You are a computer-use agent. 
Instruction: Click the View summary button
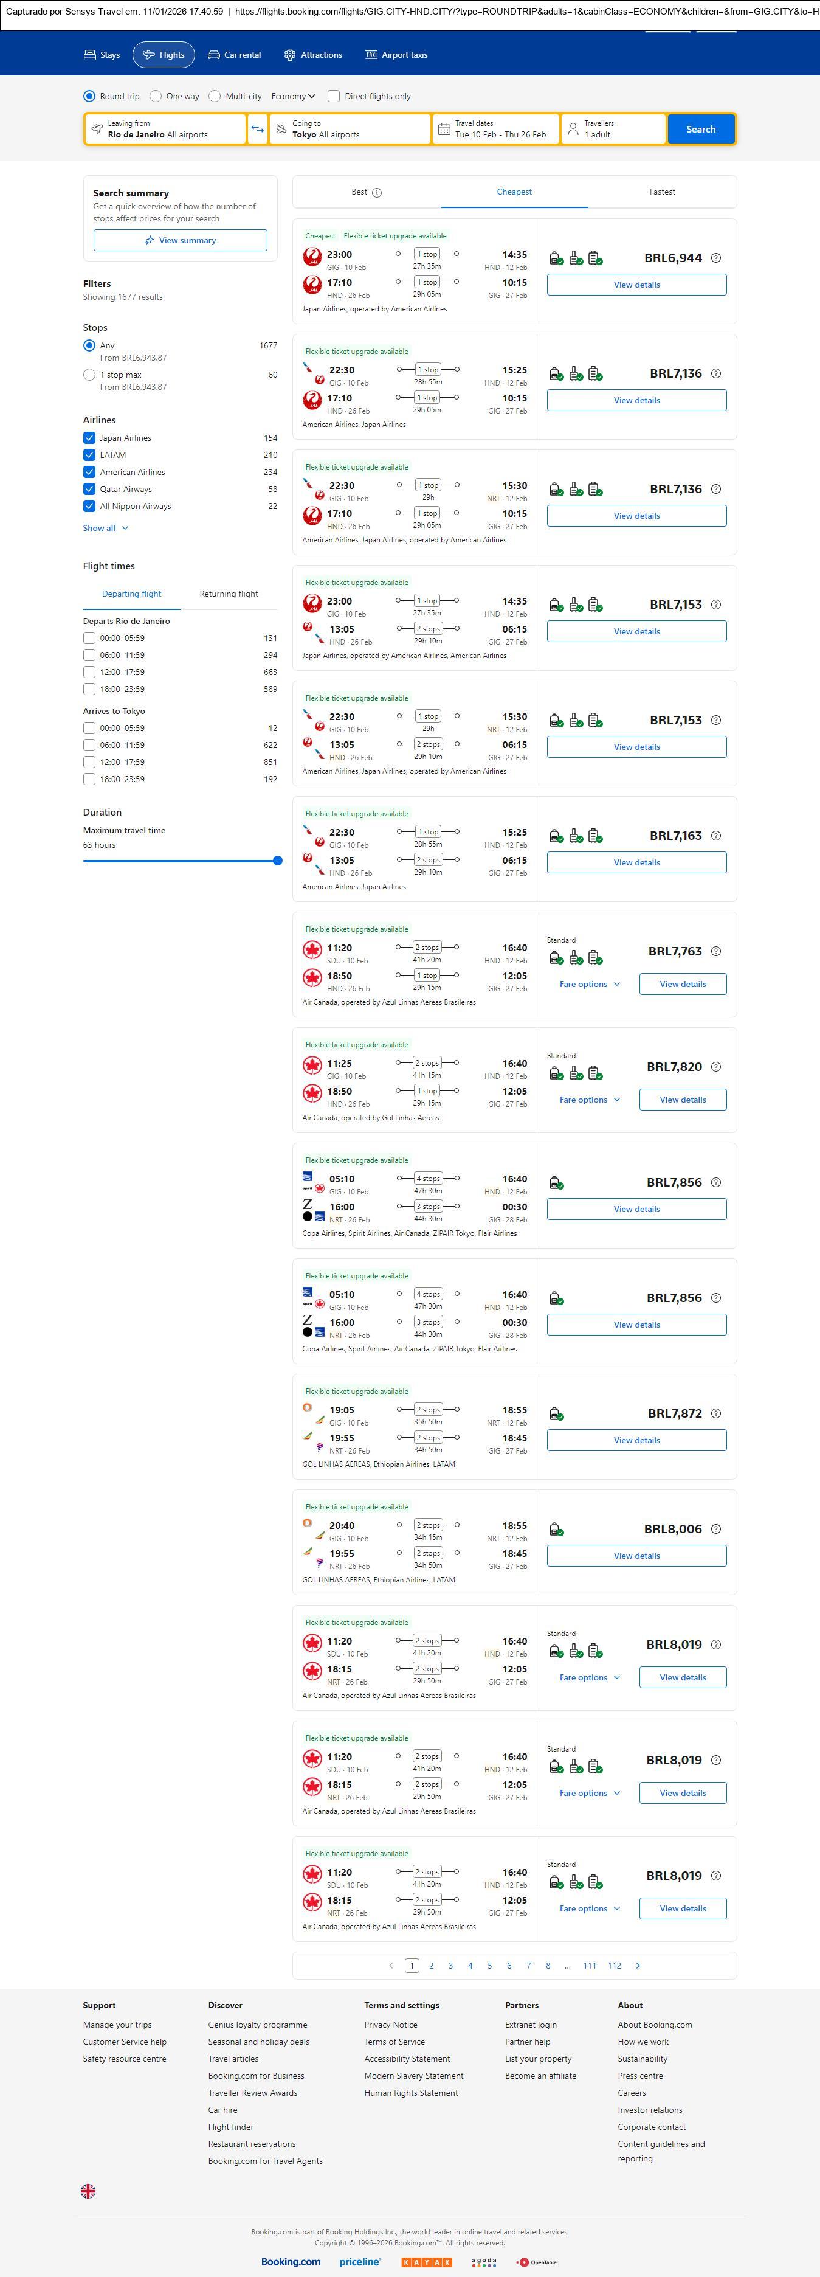click(x=181, y=240)
